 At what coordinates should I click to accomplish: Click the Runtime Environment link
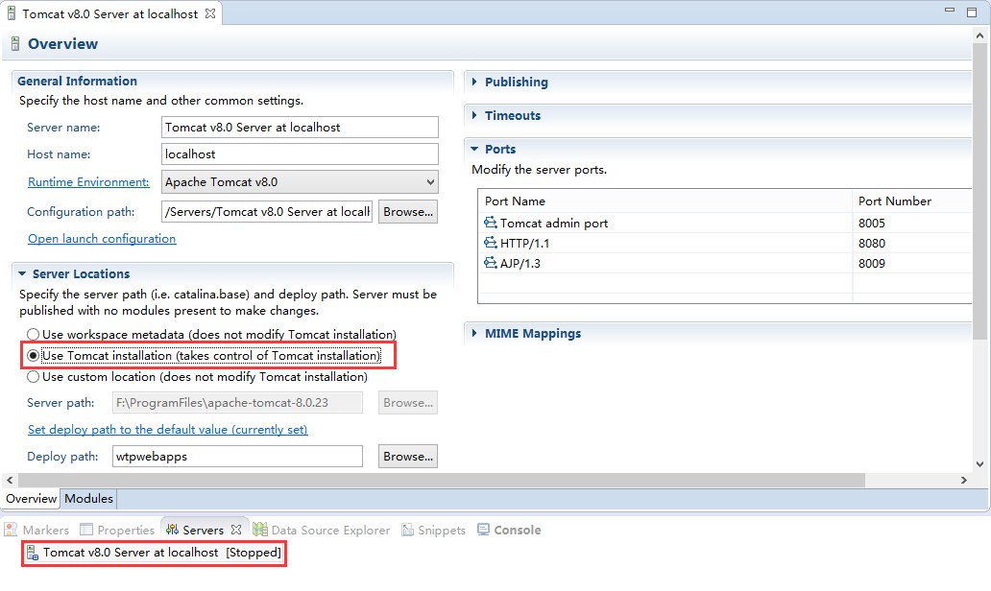pos(88,182)
